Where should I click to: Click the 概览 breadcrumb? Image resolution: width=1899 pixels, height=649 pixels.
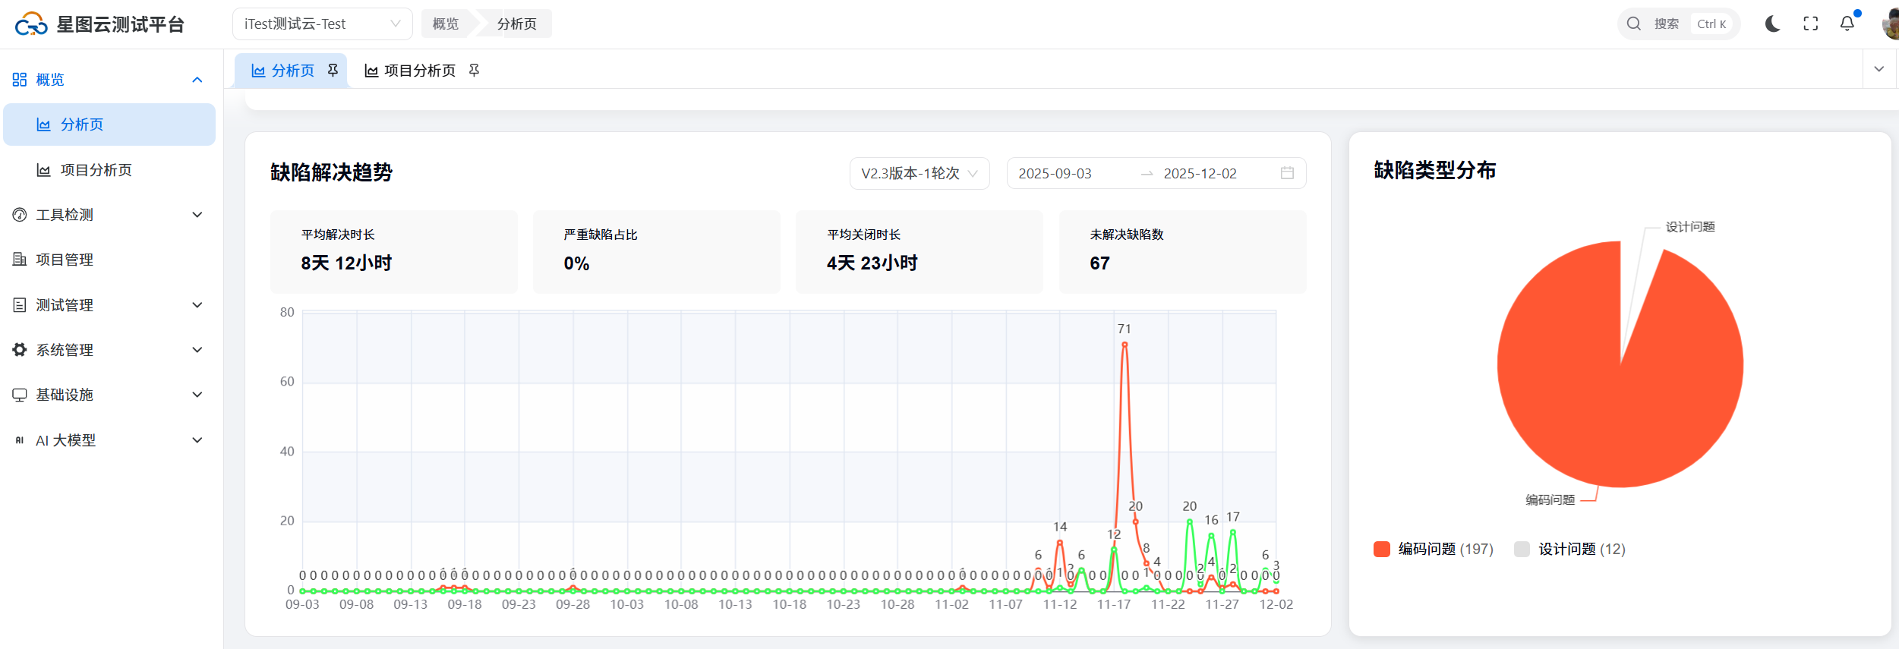(x=446, y=24)
